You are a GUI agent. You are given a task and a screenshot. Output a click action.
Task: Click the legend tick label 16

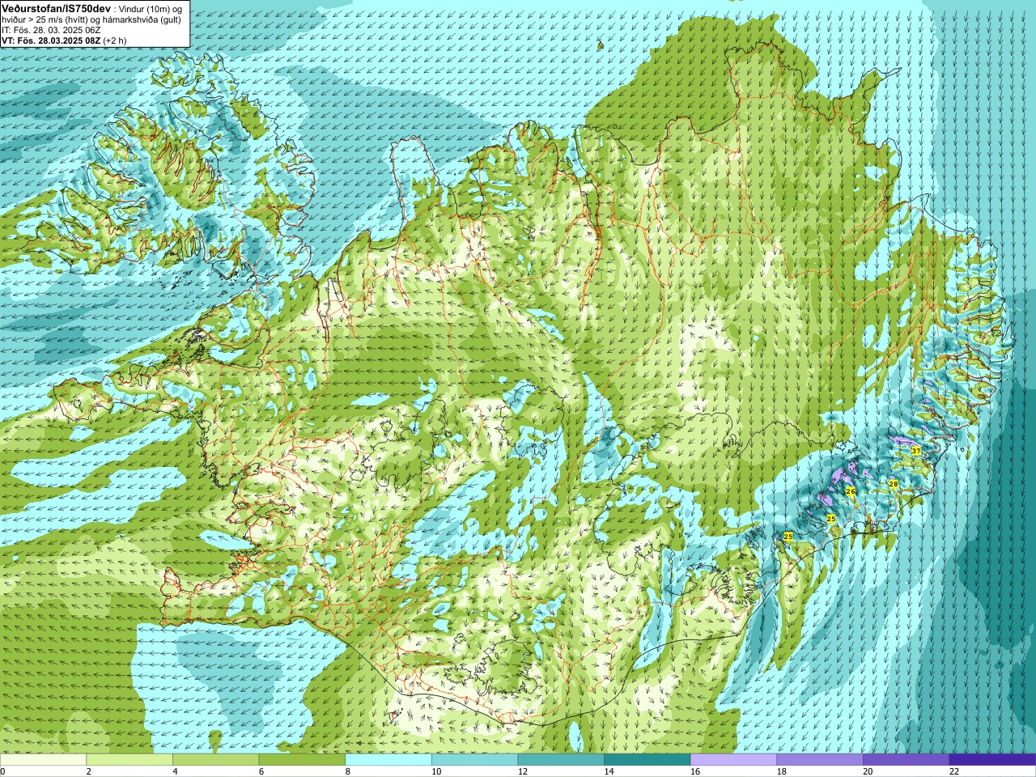(x=695, y=771)
